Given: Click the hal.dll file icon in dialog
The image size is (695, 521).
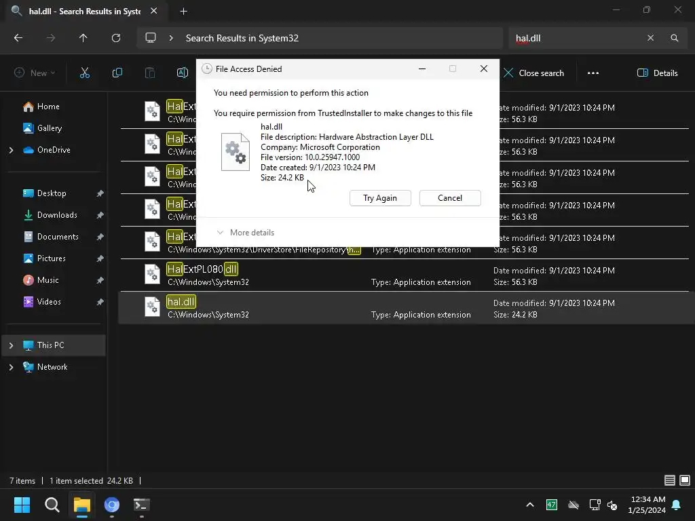Looking at the screenshot, I should (236, 152).
